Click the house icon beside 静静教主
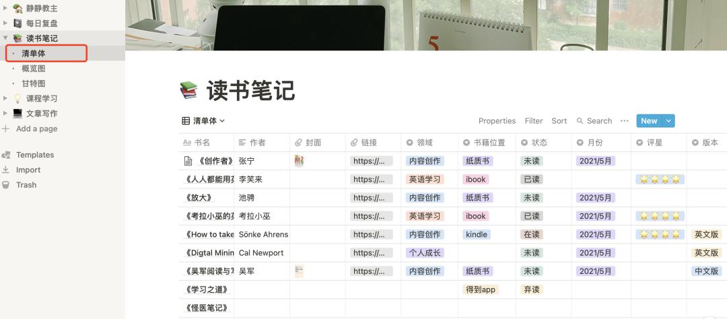Image resolution: width=727 pixels, height=319 pixels. pos(18,8)
